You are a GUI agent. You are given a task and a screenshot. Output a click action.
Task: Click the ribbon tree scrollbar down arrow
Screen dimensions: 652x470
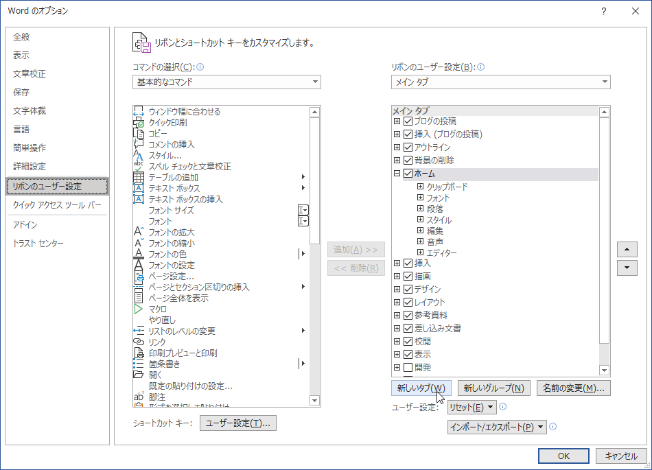[604, 371]
